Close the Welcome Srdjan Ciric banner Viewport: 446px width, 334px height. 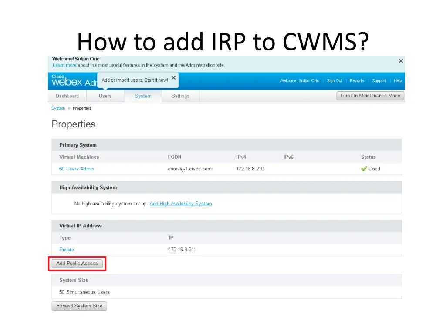pyautogui.click(x=401, y=61)
